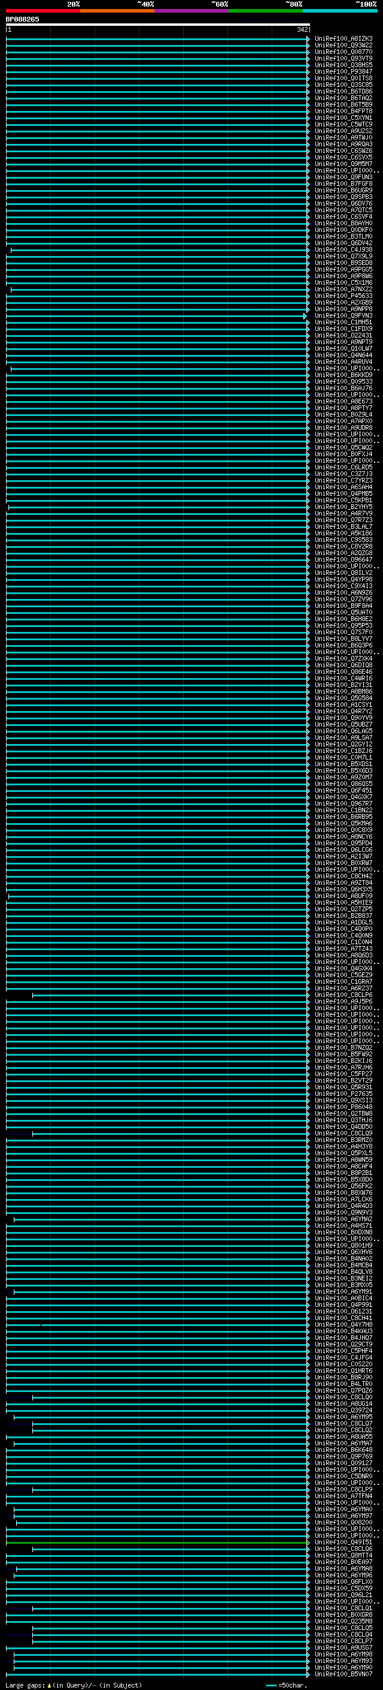This screenshot has width=383, height=1690.
Task: Select the UniRef100_C5XYN1 label
Action: click(x=344, y=118)
